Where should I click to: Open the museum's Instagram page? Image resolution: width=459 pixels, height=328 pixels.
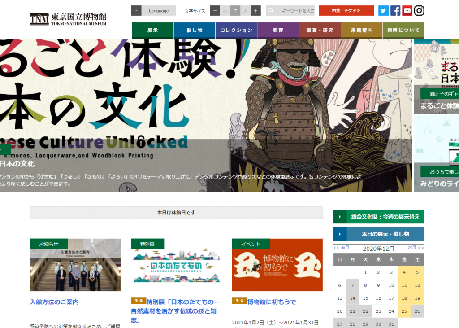(419, 11)
